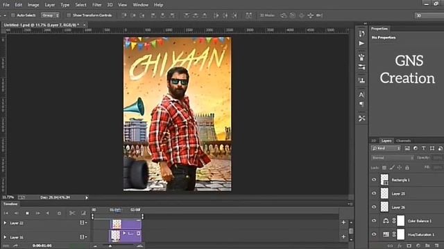
Task: Click the link layers icon
Action: point(390,246)
